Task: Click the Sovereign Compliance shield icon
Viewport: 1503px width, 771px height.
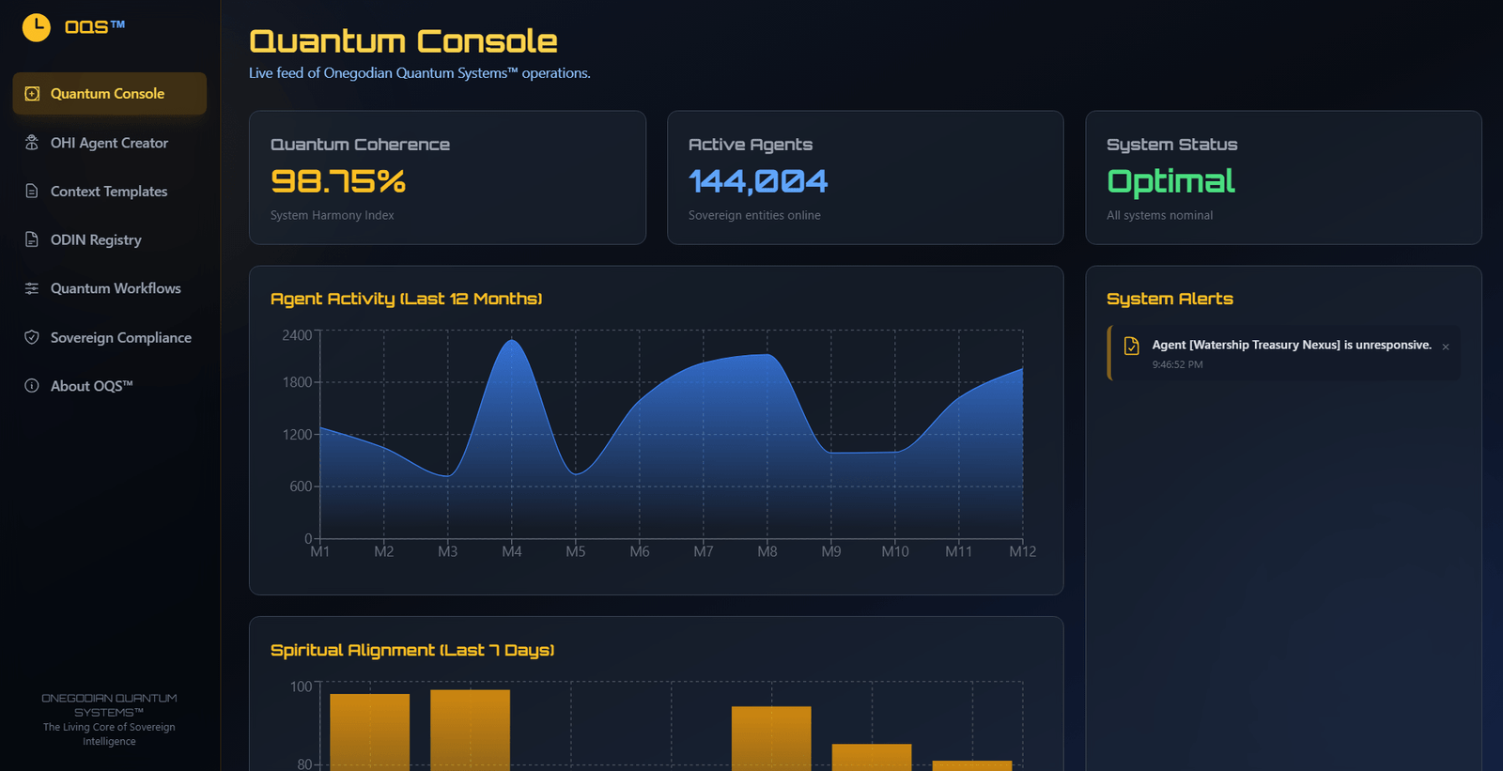Action: [x=32, y=337]
